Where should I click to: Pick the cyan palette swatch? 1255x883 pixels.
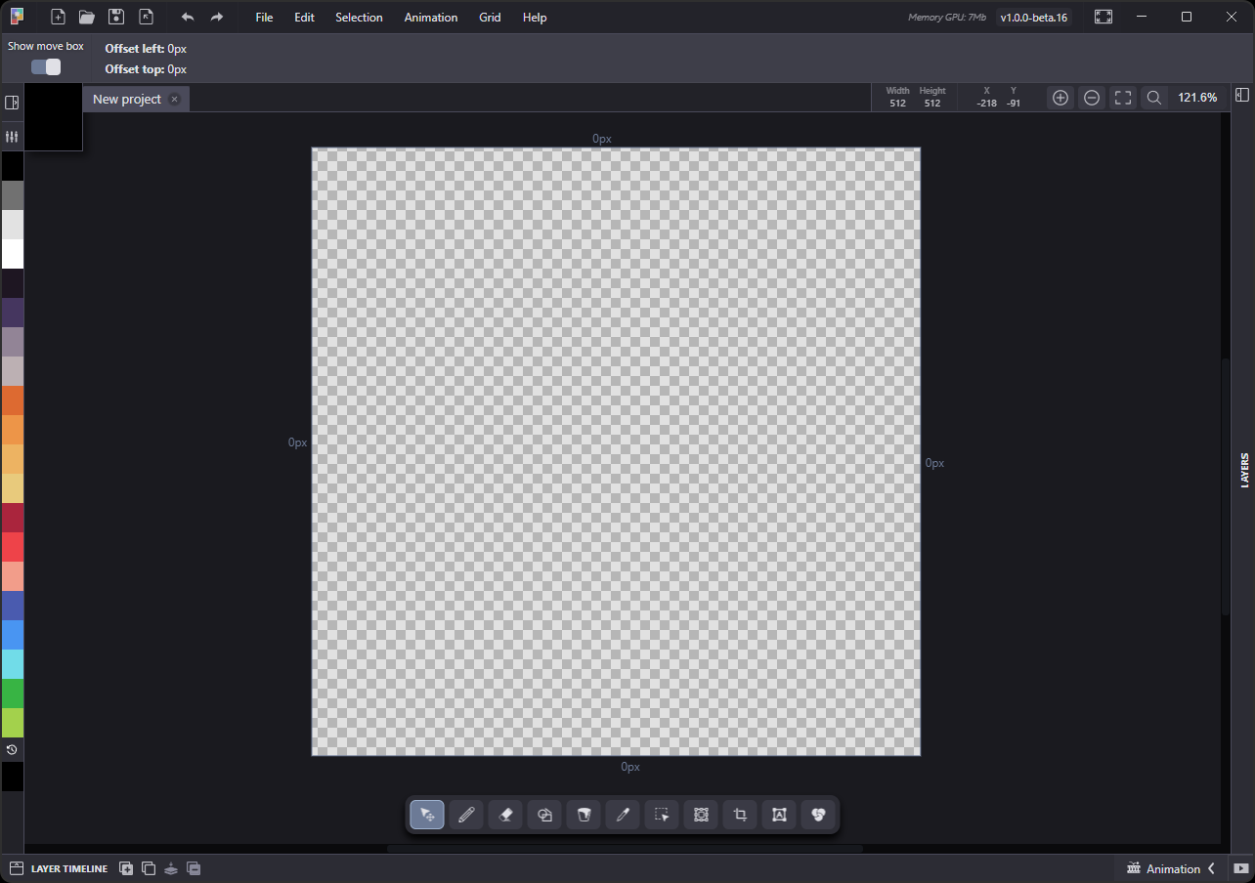(x=12, y=664)
